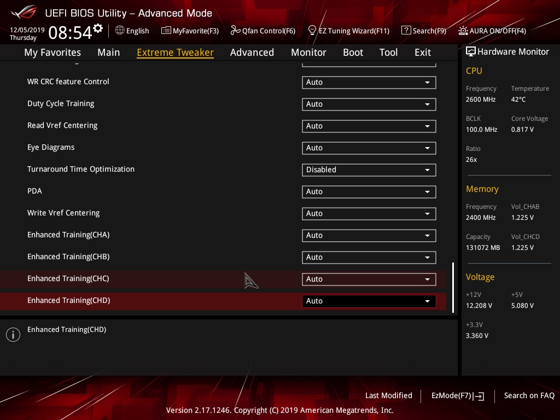
Task: Open Duty Cycle Training dropdown
Action: pos(369,104)
